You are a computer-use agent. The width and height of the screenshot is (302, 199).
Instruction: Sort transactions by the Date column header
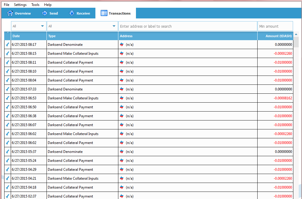(29, 36)
